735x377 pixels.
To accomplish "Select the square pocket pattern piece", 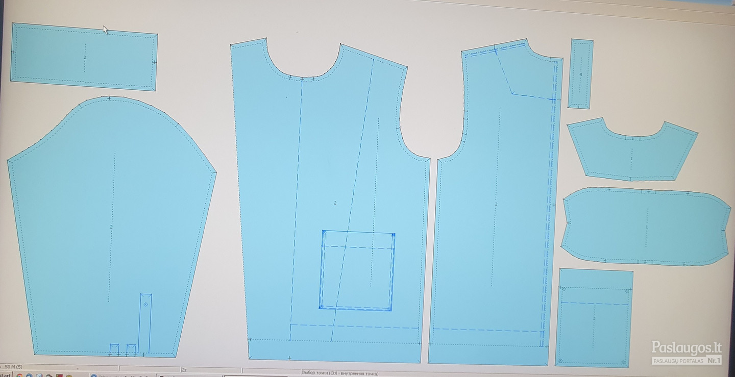I will 594,318.
